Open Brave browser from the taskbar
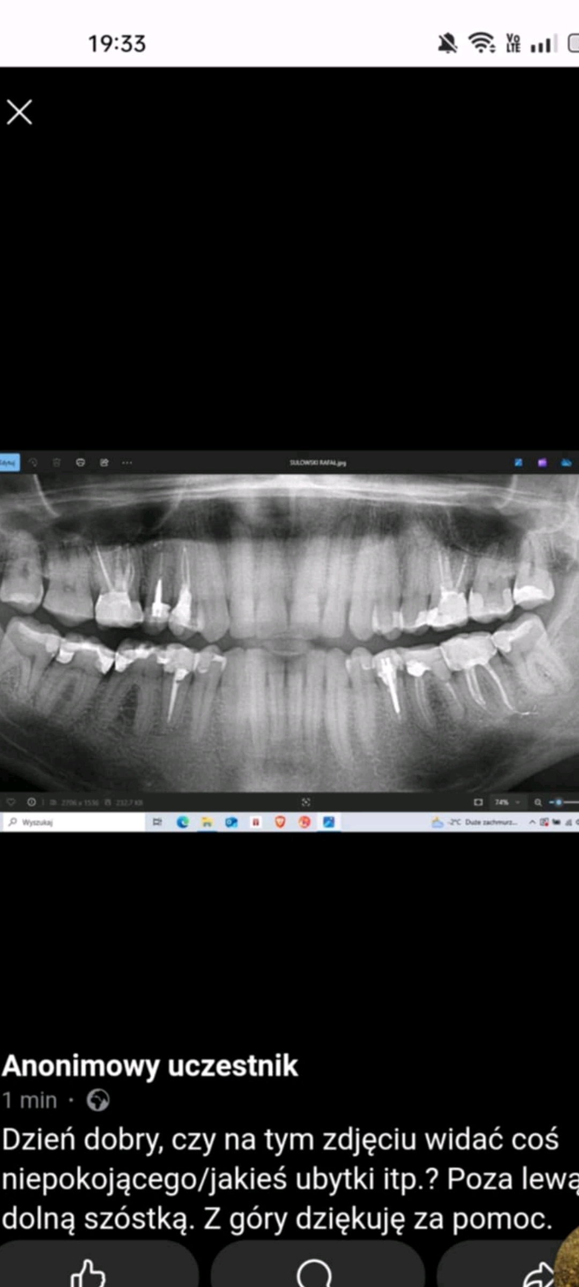This screenshot has height=1287, width=579. pyautogui.click(x=280, y=822)
